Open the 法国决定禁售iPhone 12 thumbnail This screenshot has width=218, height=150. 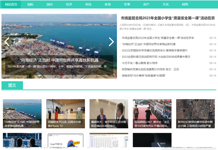coord(65,114)
